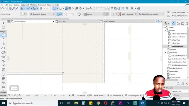This screenshot has width=189, height=106.
Task: Click the Navigator horizontal scrollbar
Action: (x=172, y=80)
